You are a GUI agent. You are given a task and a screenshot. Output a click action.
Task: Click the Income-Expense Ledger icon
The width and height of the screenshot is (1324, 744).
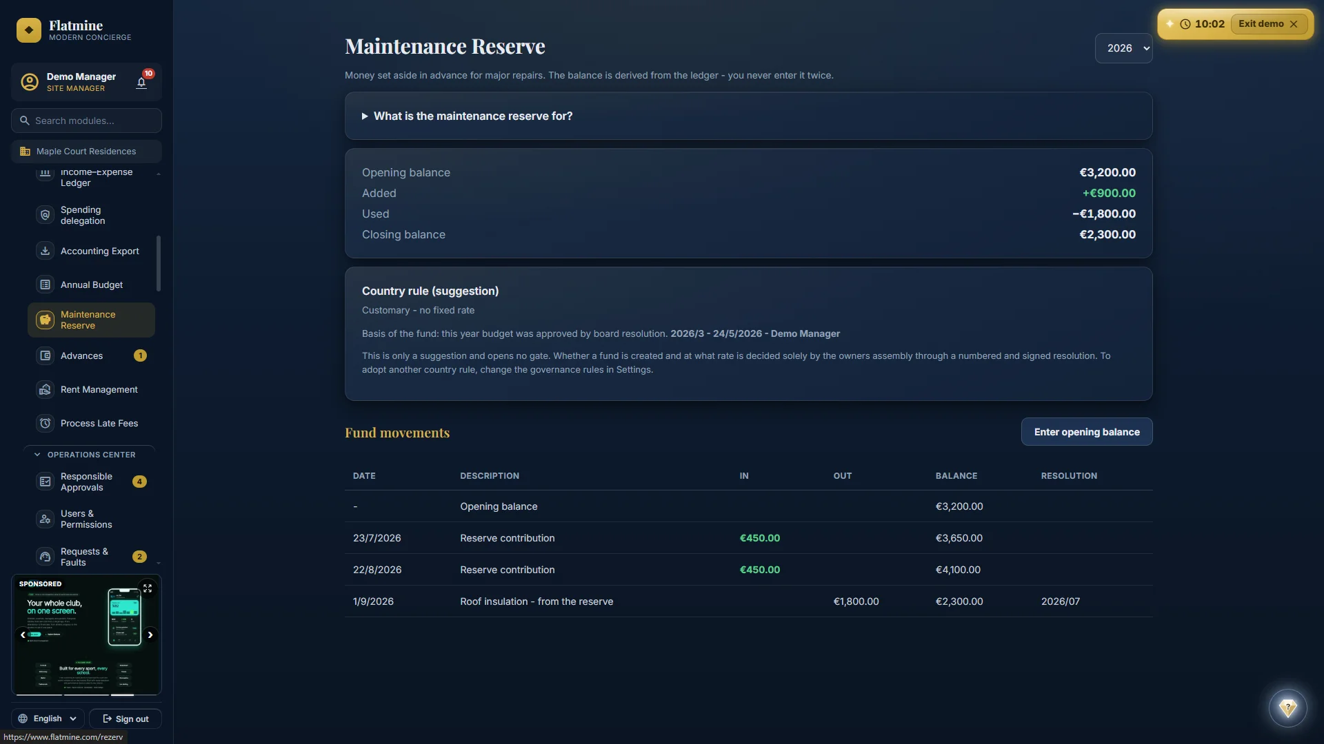(45, 174)
